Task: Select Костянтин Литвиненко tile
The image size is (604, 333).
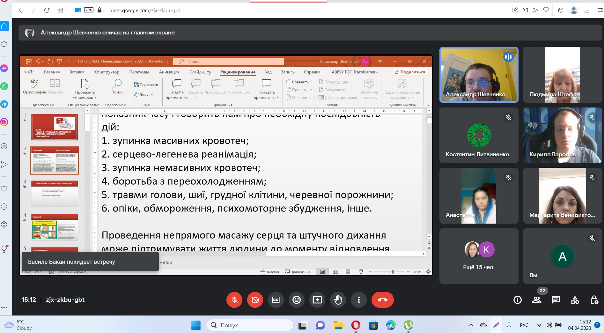Action: tap(479, 135)
